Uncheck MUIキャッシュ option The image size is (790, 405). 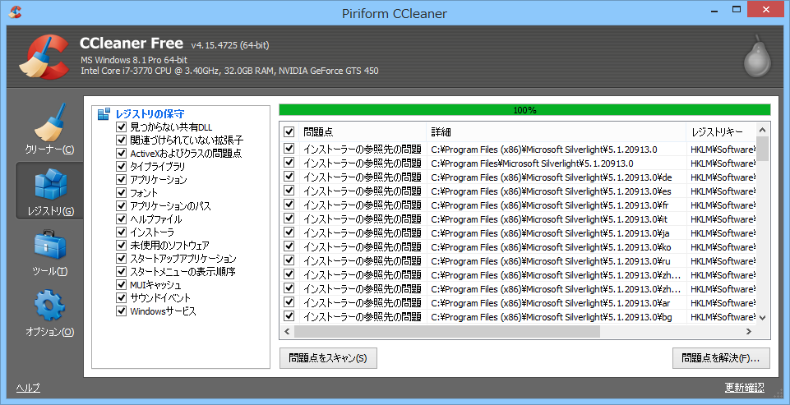(121, 284)
